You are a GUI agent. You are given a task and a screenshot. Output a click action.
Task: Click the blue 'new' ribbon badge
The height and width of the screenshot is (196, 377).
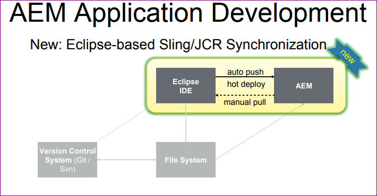point(348,58)
